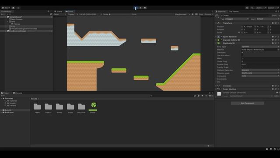Select Kitty object in Hierarchy

(x=13, y=26)
